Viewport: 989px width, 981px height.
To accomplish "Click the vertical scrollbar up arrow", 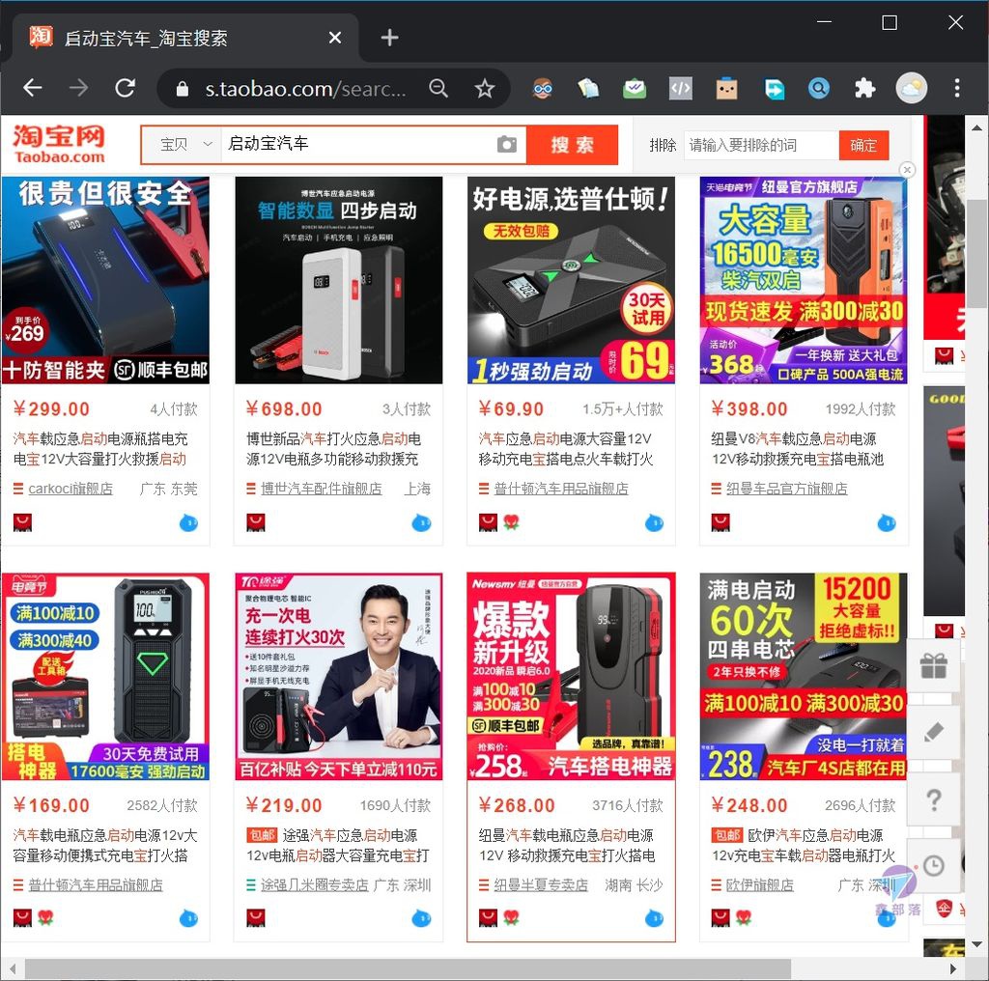I will [976, 127].
